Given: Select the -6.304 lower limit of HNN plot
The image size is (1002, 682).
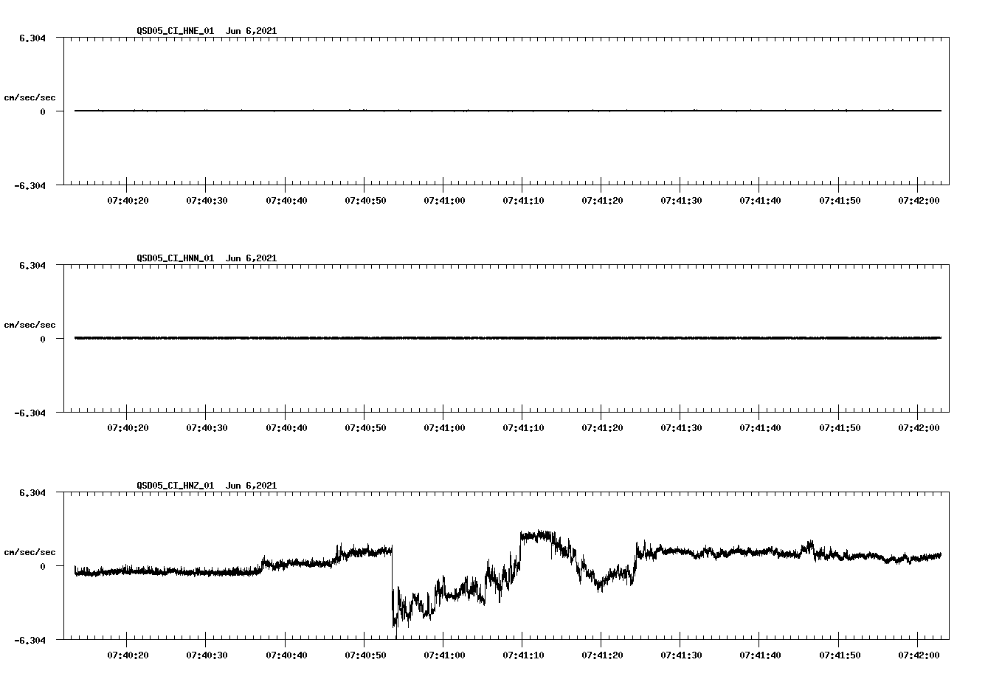Looking at the screenshot, I should point(30,413).
